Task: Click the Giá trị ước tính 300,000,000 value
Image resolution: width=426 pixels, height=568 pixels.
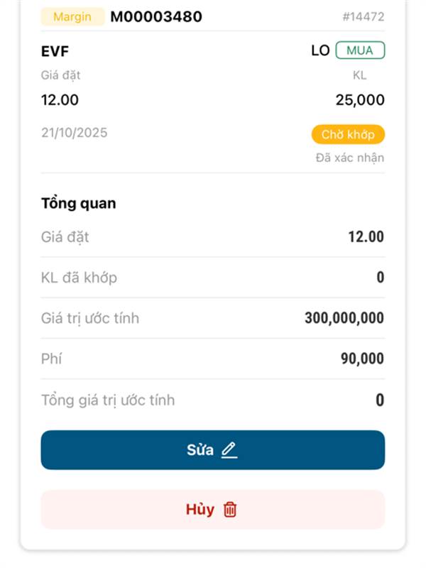Action: tap(344, 318)
